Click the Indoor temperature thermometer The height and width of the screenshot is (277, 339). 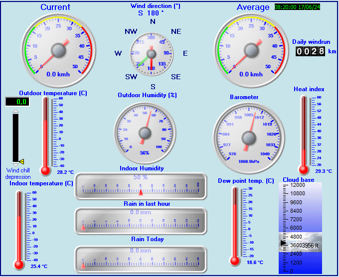(x=19, y=229)
